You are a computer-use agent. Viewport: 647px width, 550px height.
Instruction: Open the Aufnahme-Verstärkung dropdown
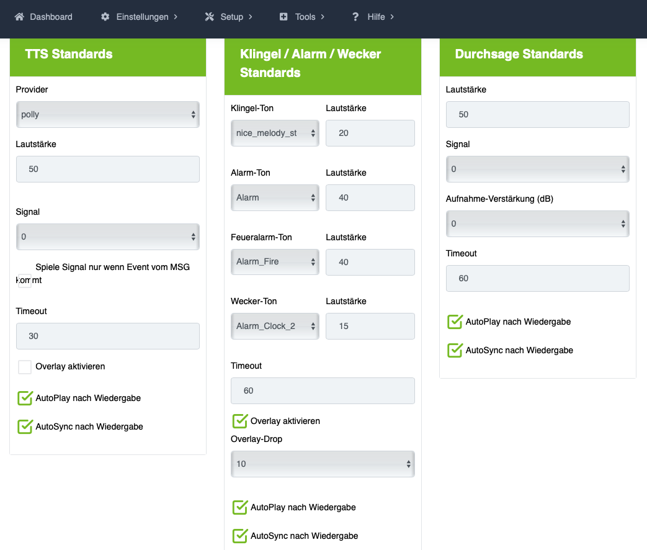tap(537, 223)
